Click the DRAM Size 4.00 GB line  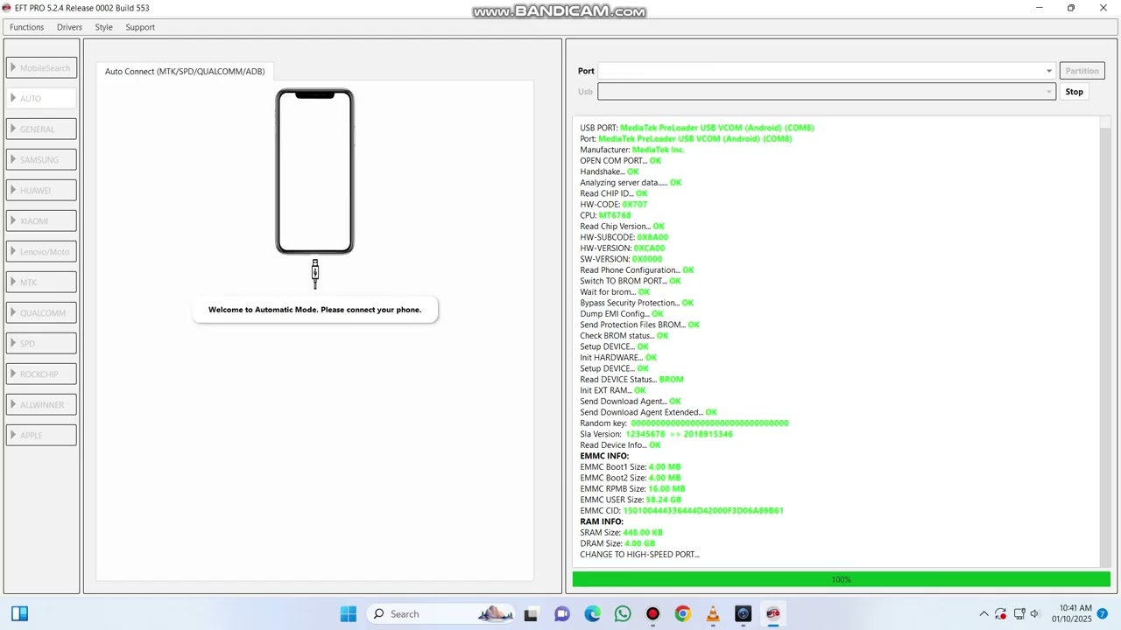[x=617, y=543]
